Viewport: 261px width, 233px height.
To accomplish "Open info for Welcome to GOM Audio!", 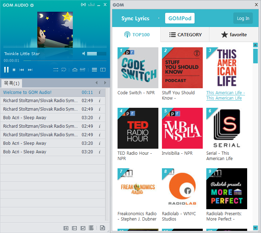I will point(100,92).
